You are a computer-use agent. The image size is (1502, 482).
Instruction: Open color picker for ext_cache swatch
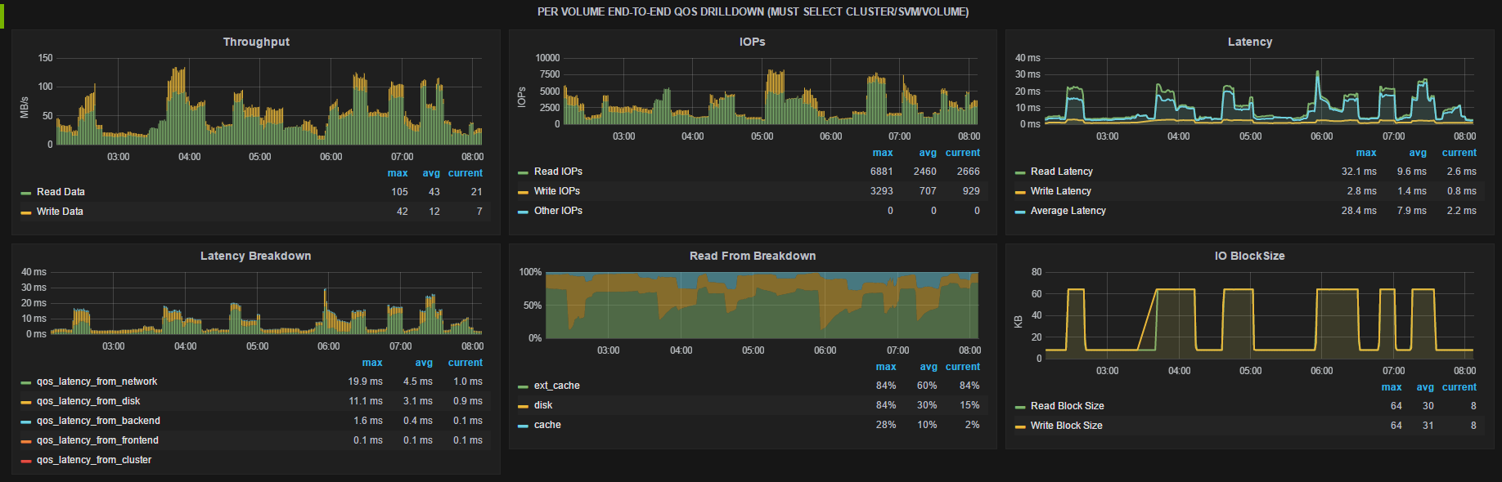523,386
